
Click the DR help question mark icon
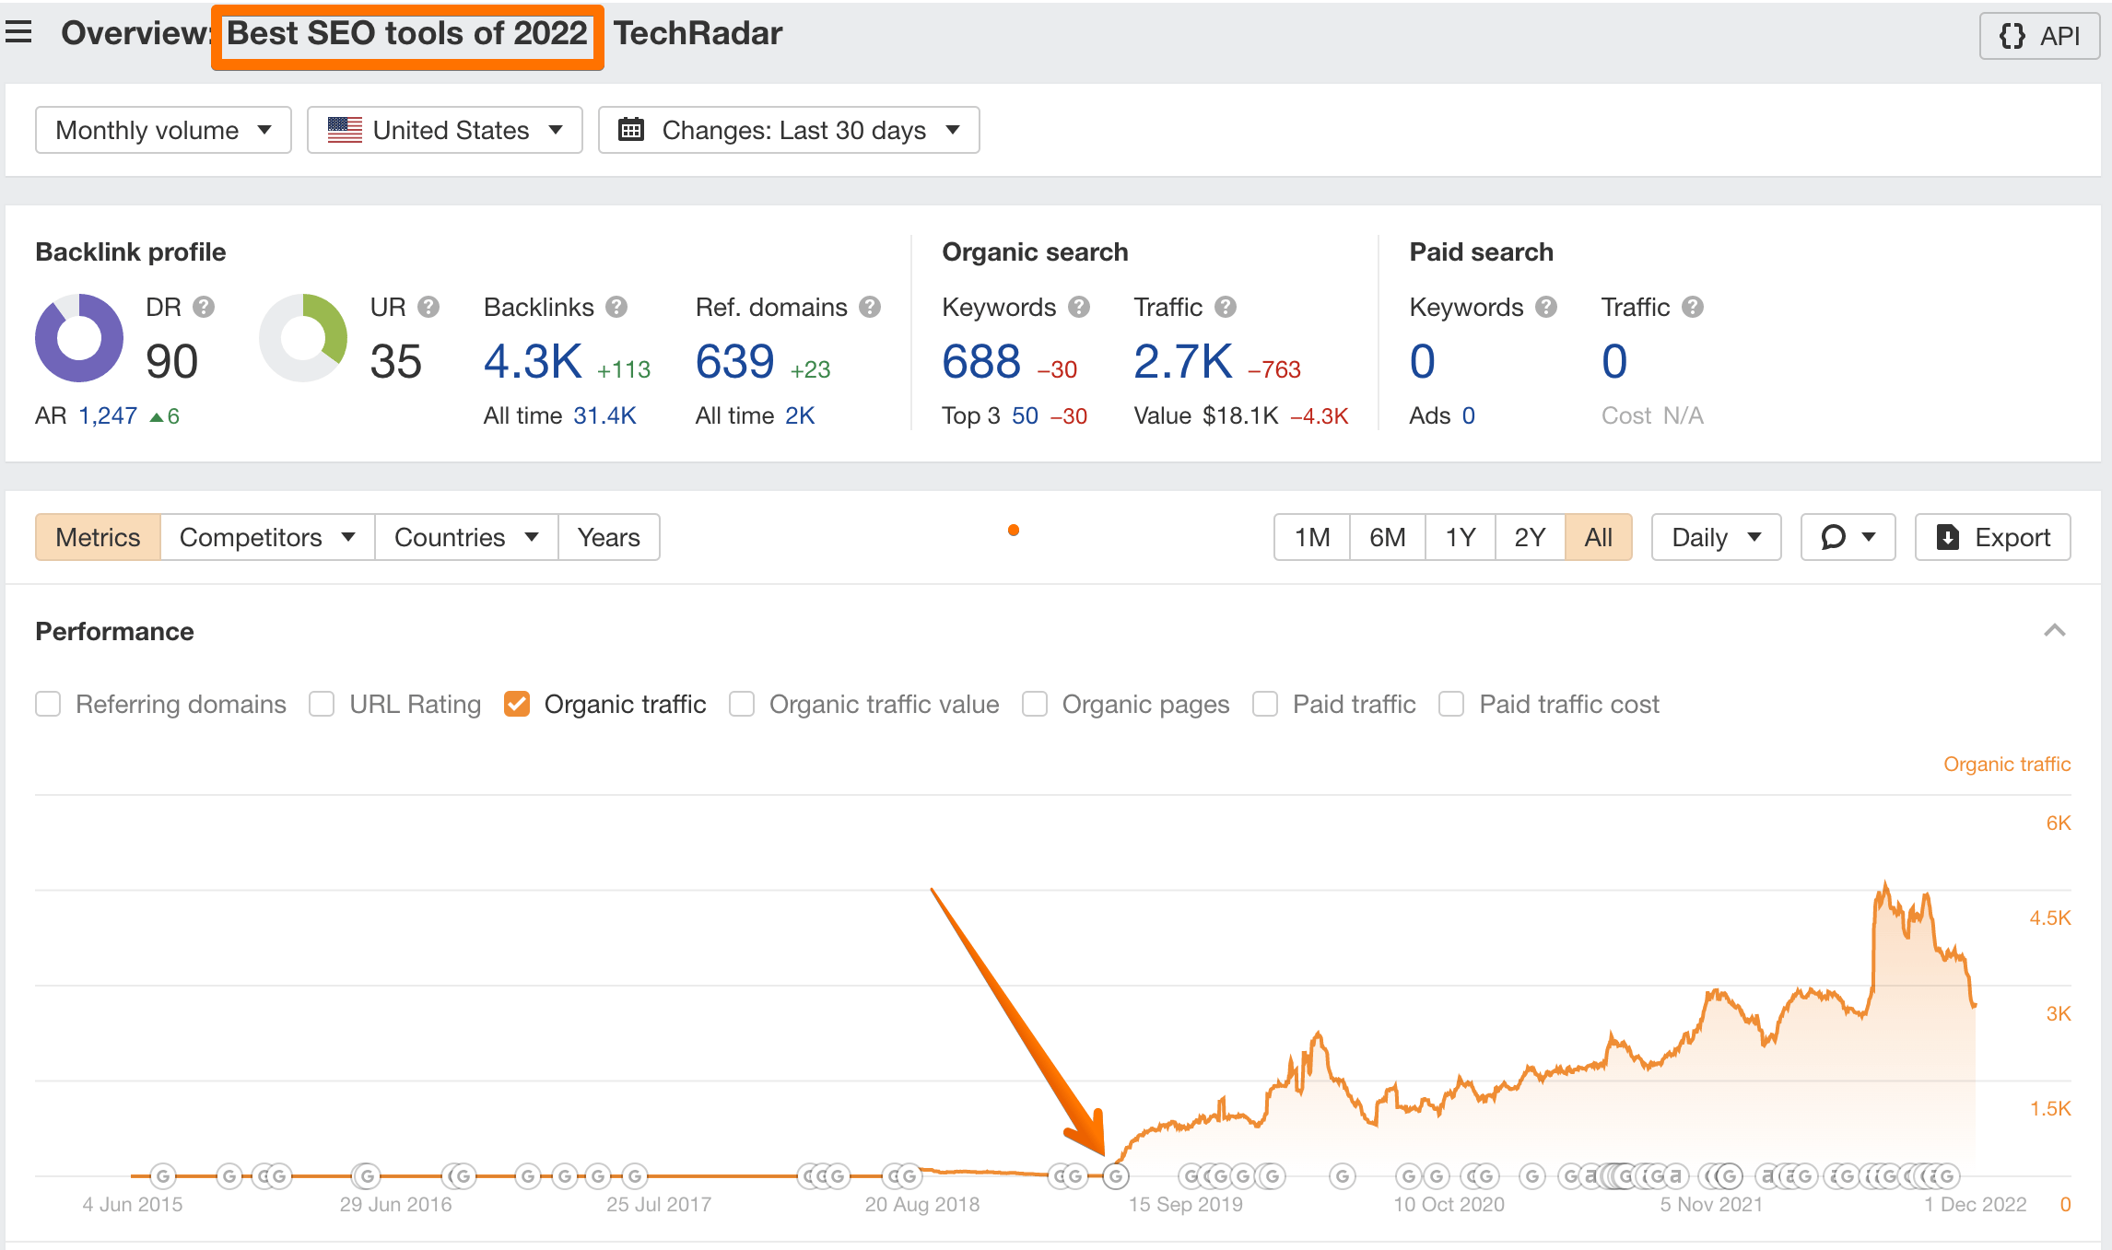[204, 307]
